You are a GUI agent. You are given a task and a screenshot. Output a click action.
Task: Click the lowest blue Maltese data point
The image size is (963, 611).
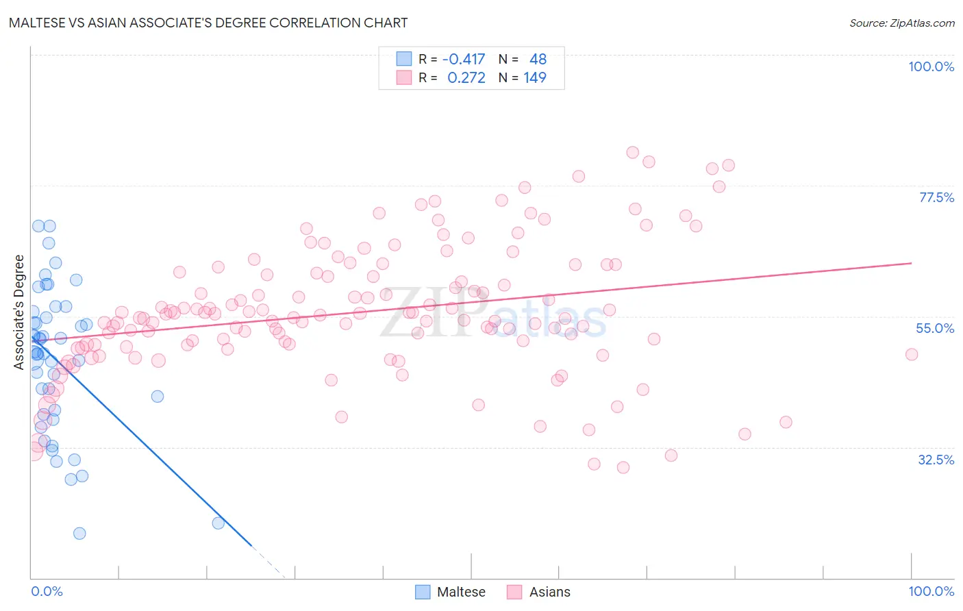pos(79,534)
